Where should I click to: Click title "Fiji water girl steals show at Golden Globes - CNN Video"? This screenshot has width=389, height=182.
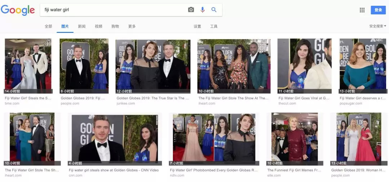coord(113,170)
